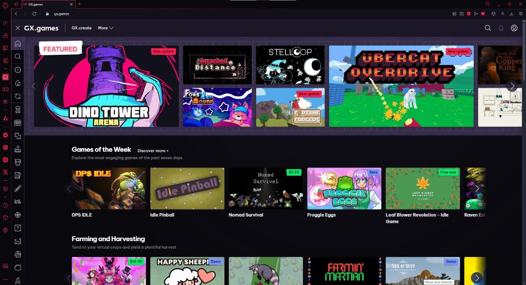Reload the page with the refresh button
Image resolution: width=526 pixels, height=285 pixels.
click(x=35, y=14)
